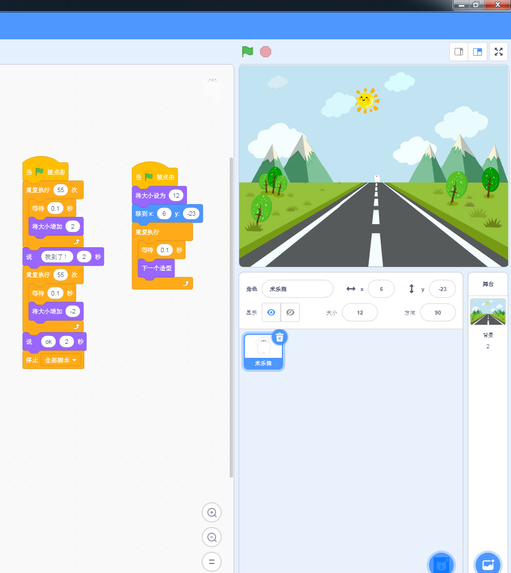Click the size value 12 in 将大小设为 block
511x573 pixels.
click(x=176, y=195)
